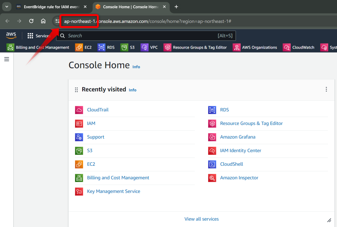The image size is (337, 227).
Task: Click the Amazon Inspector icon
Action: [x=212, y=178]
